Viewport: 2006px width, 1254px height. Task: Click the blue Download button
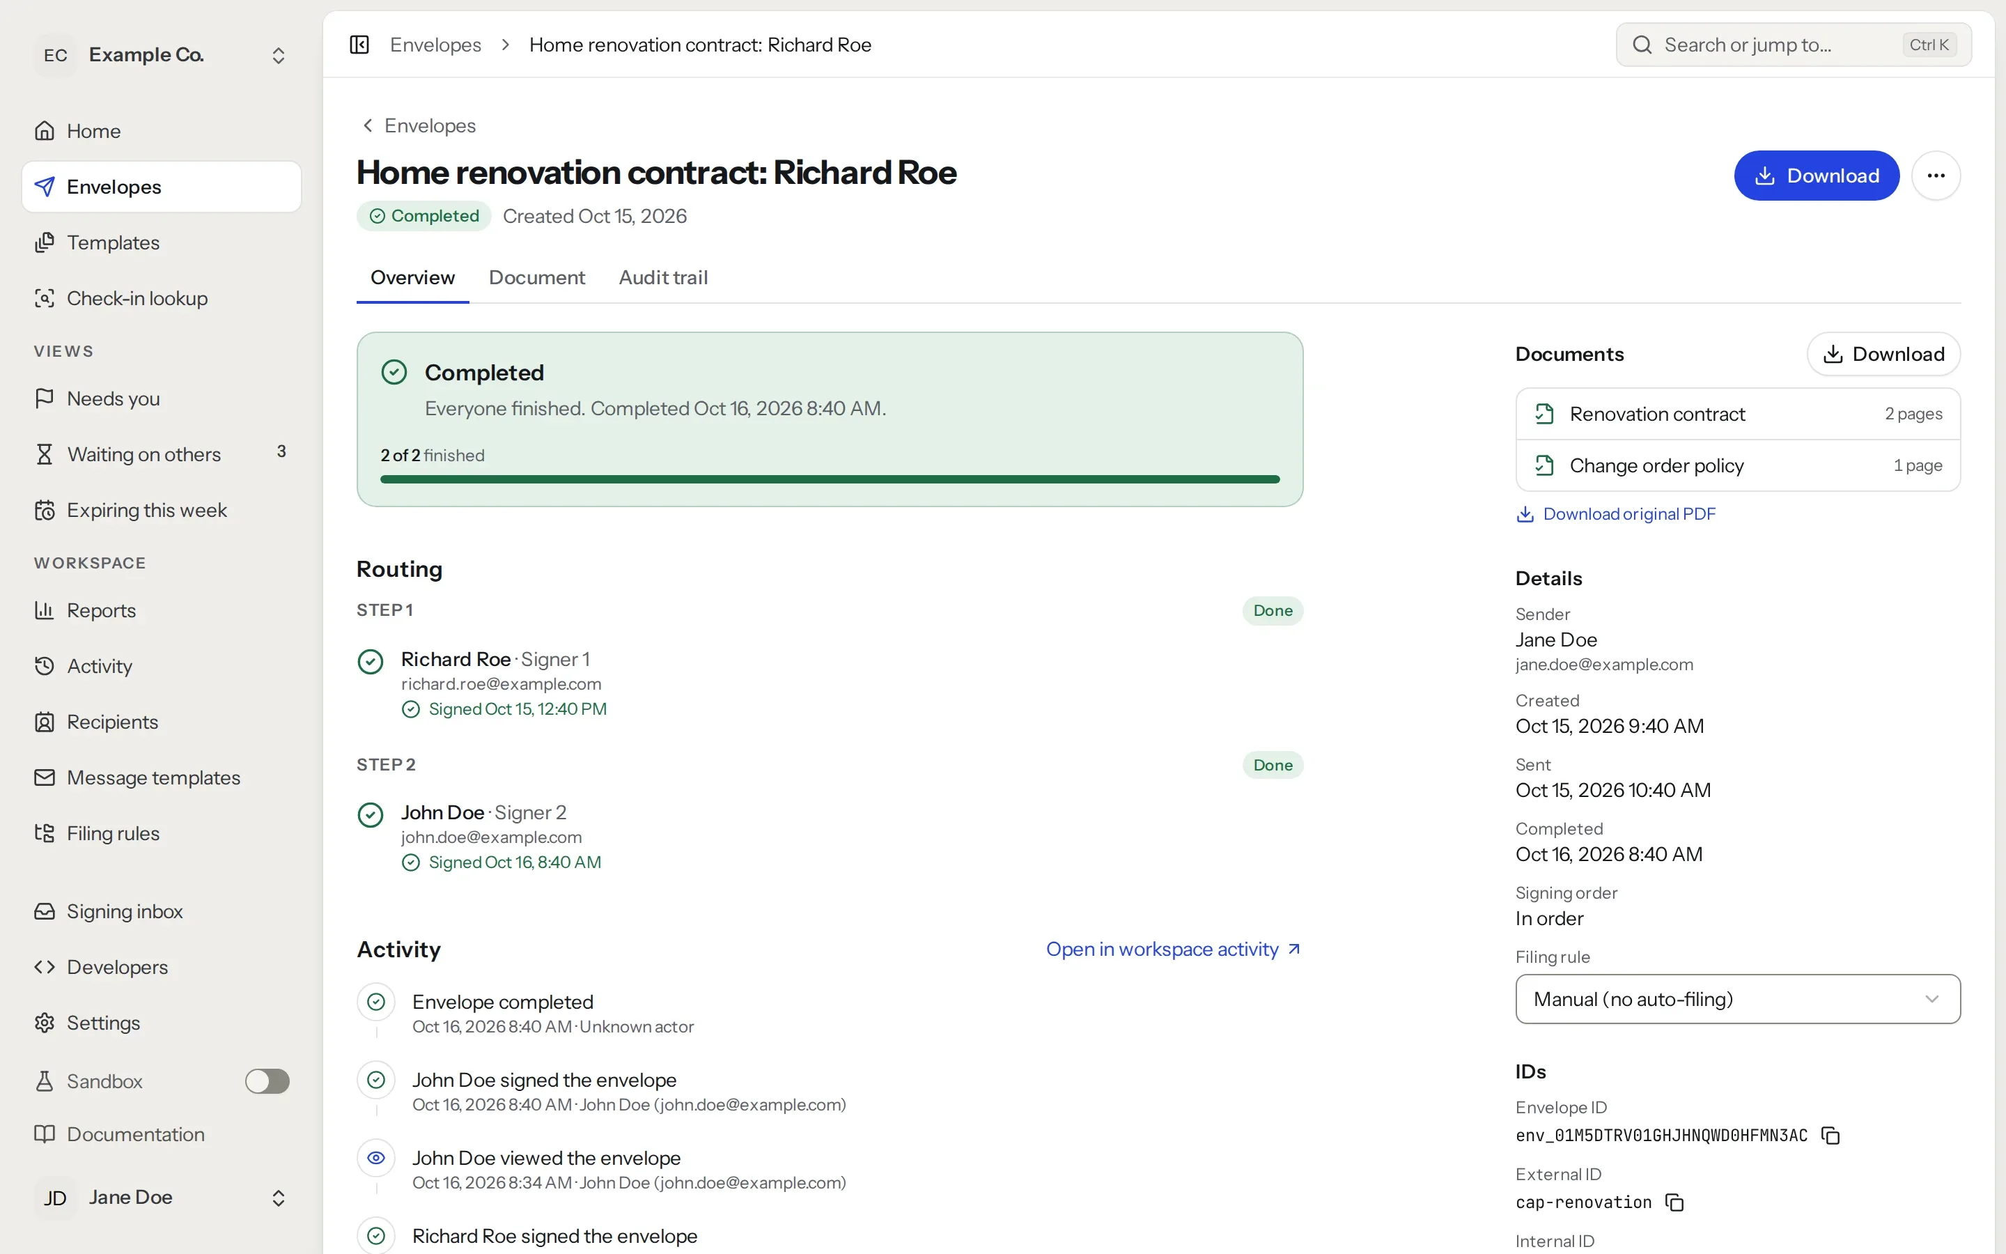1816,175
